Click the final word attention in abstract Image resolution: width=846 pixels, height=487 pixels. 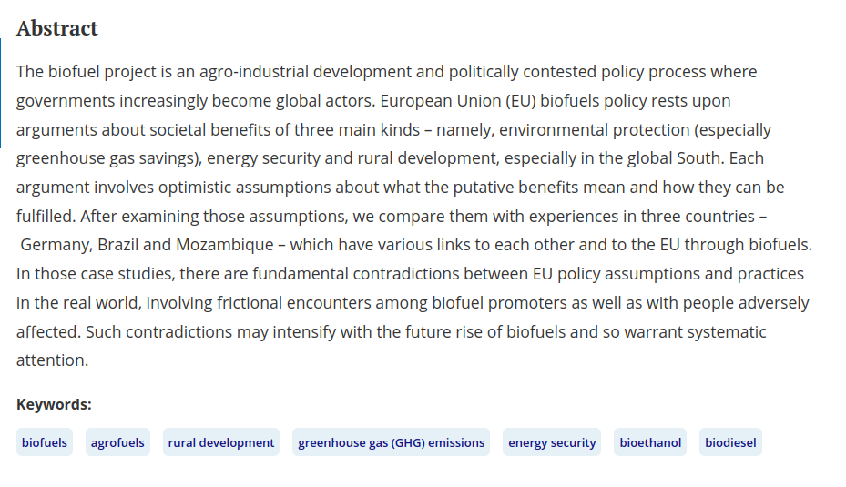point(51,360)
